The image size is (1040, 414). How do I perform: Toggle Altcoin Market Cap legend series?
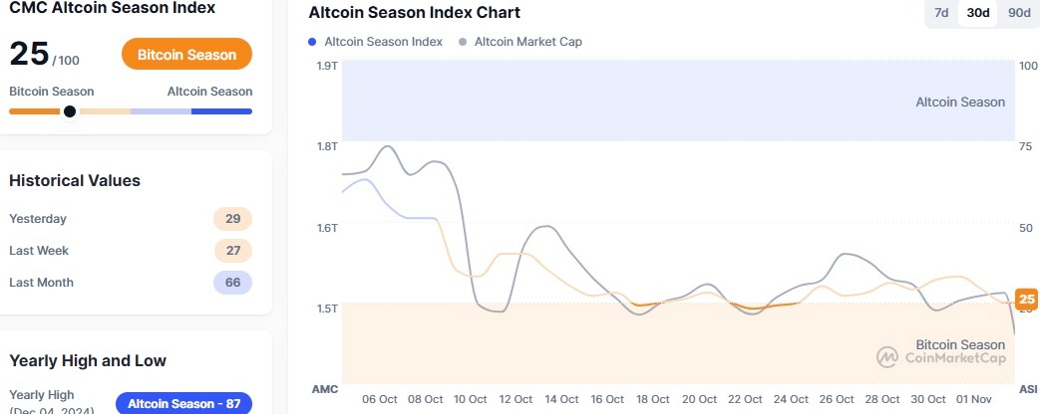[527, 42]
